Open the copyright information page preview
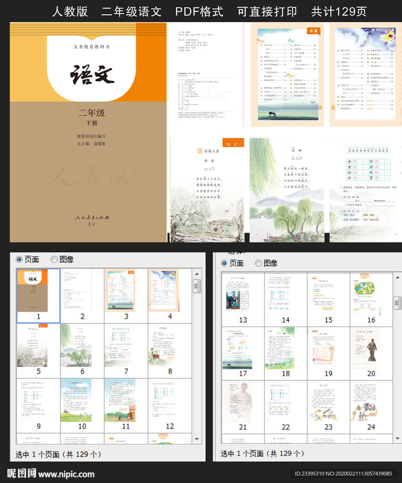Image resolution: width=402 pixels, height=483 pixels. (205, 74)
